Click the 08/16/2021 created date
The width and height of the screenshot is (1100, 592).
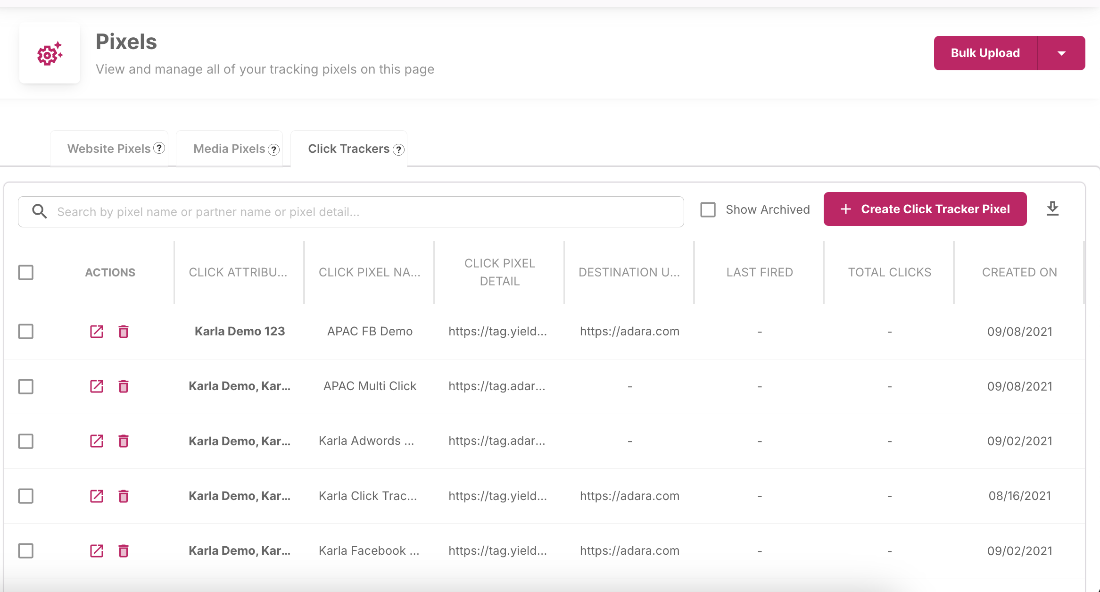pos(1020,496)
